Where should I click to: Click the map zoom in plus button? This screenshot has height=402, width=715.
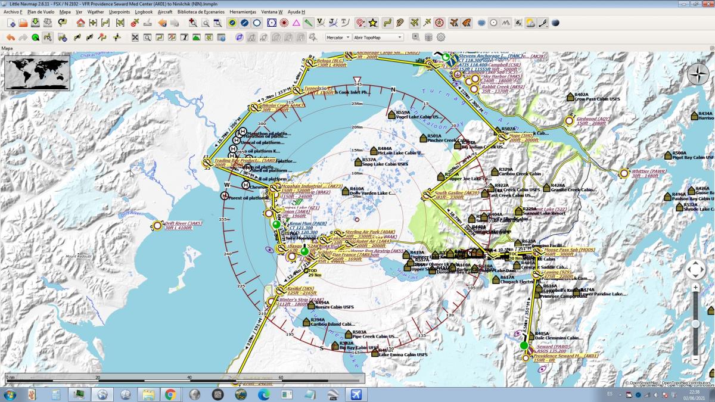[x=695, y=288]
